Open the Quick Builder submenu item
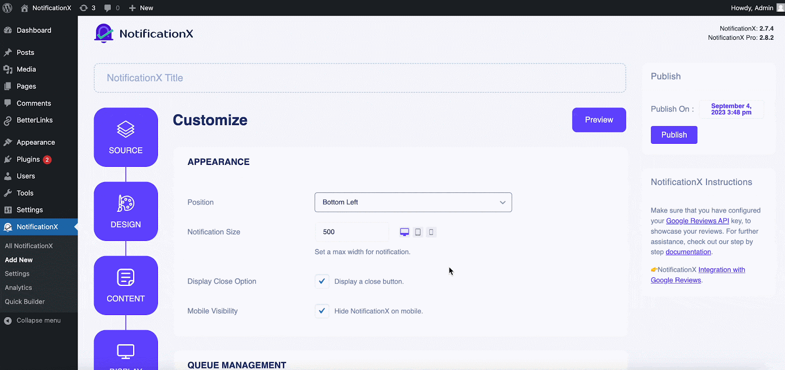 pyautogui.click(x=25, y=302)
